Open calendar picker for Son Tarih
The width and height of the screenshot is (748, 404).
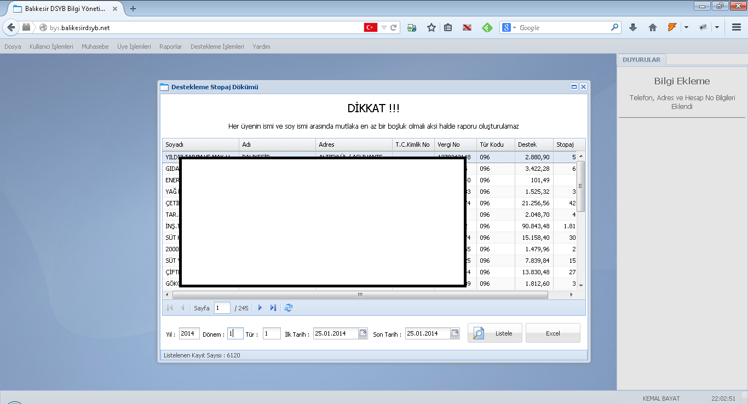click(454, 333)
